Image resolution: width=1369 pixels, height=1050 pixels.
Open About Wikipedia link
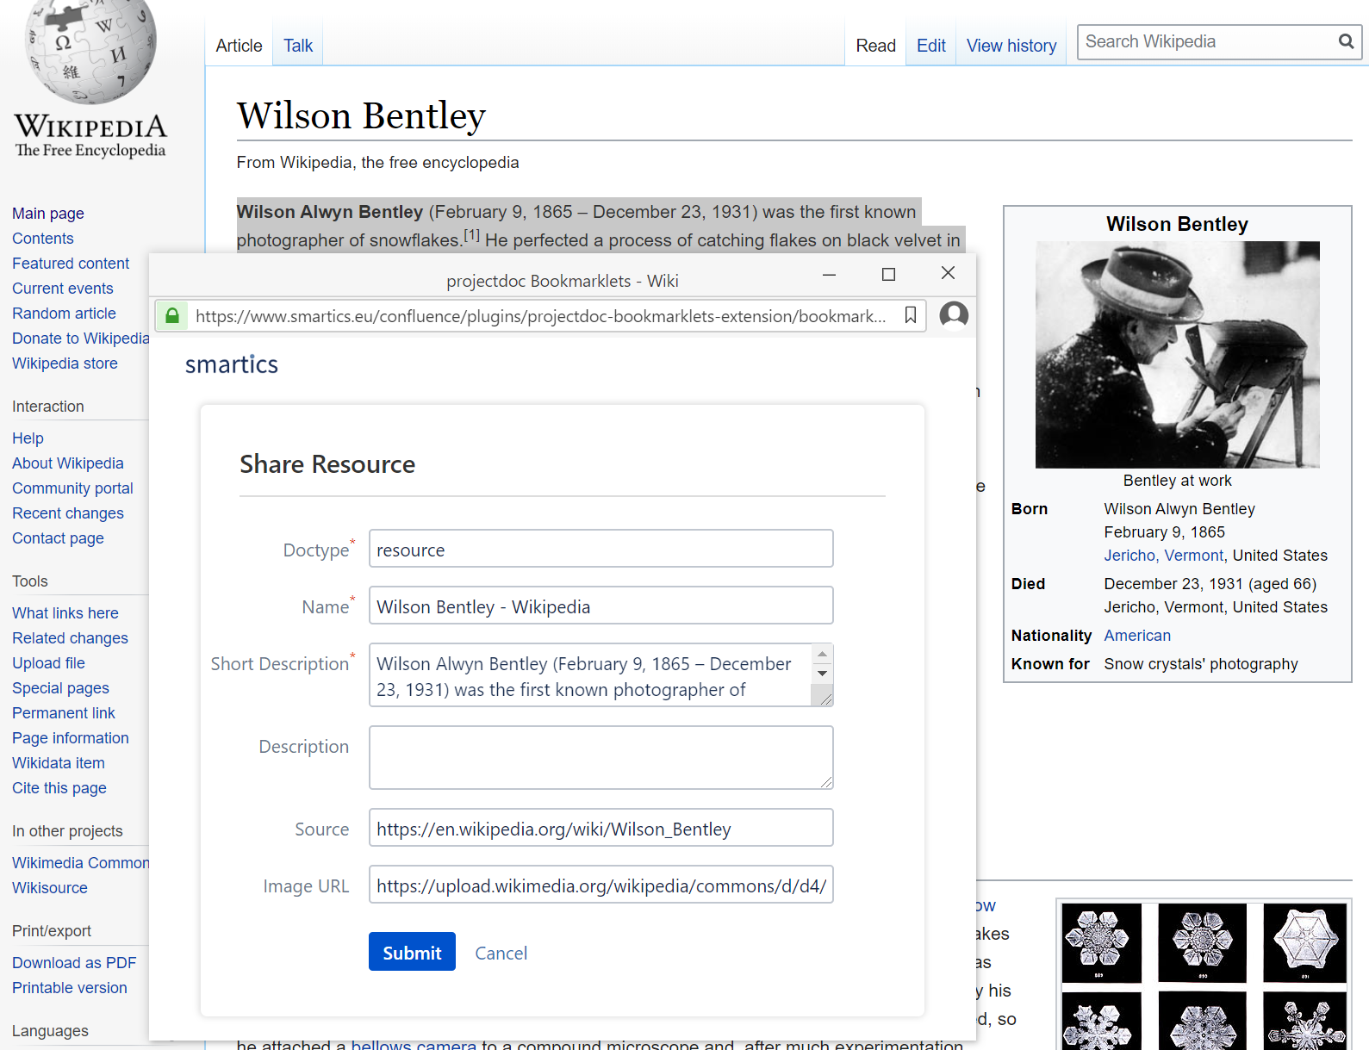[x=68, y=463]
